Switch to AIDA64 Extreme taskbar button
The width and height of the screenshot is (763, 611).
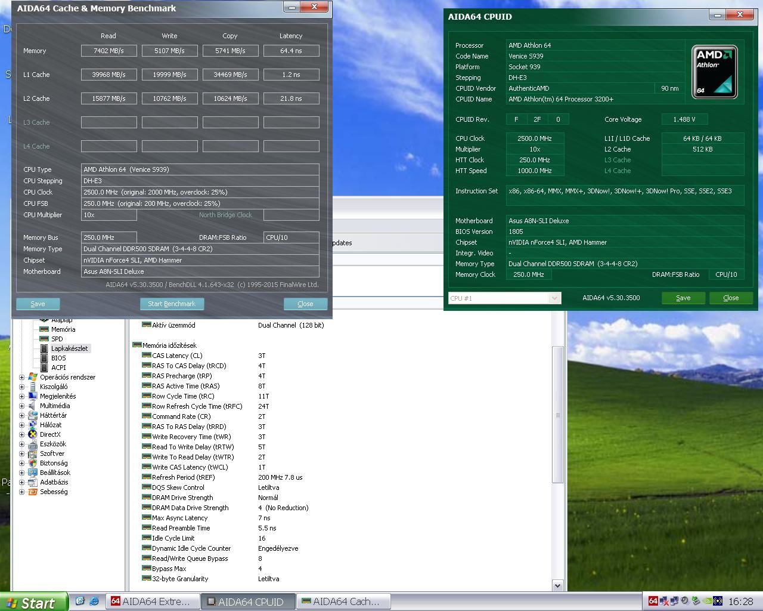[x=153, y=601]
